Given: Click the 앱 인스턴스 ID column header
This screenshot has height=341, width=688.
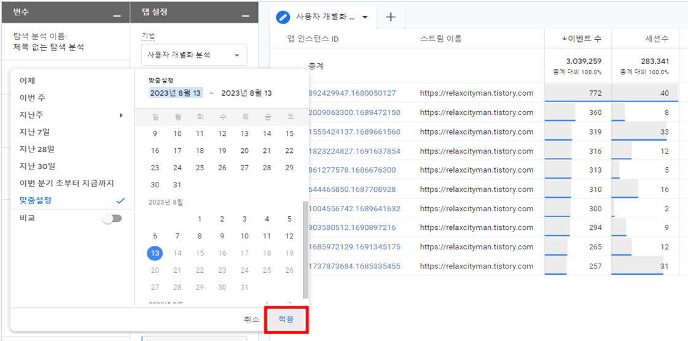Looking at the screenshot, I should tap(313, 39).
